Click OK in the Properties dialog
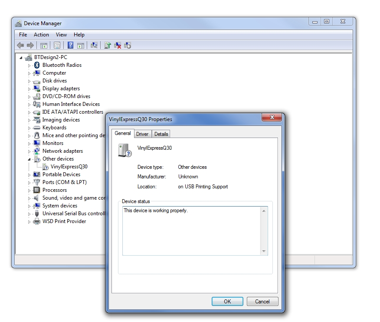380x322 pixels. [227, 302]
